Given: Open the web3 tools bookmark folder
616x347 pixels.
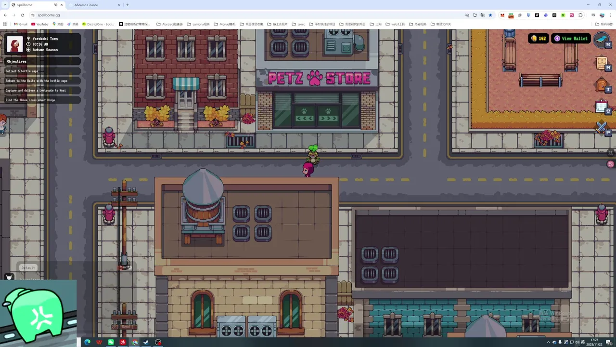Looking at the screenshot, I should coord(395,24).
